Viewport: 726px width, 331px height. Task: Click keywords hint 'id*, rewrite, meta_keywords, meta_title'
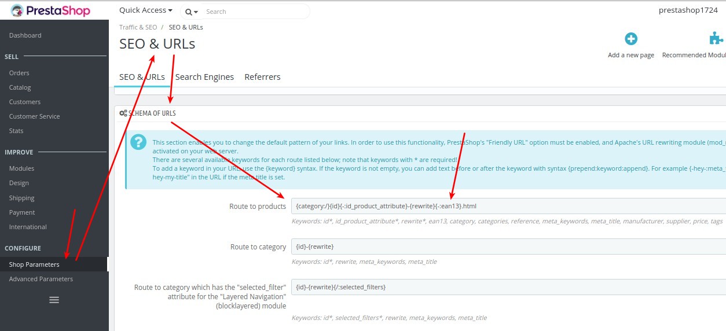pos(364,262)
